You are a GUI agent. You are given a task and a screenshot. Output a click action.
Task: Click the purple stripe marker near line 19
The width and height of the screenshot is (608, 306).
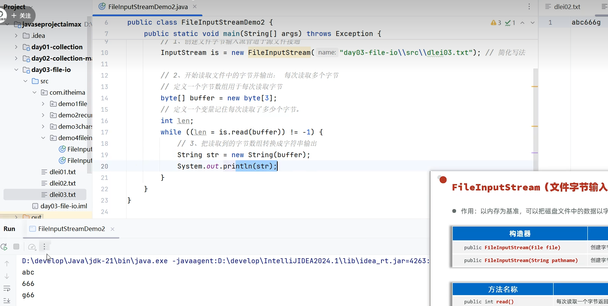point(535,153)
